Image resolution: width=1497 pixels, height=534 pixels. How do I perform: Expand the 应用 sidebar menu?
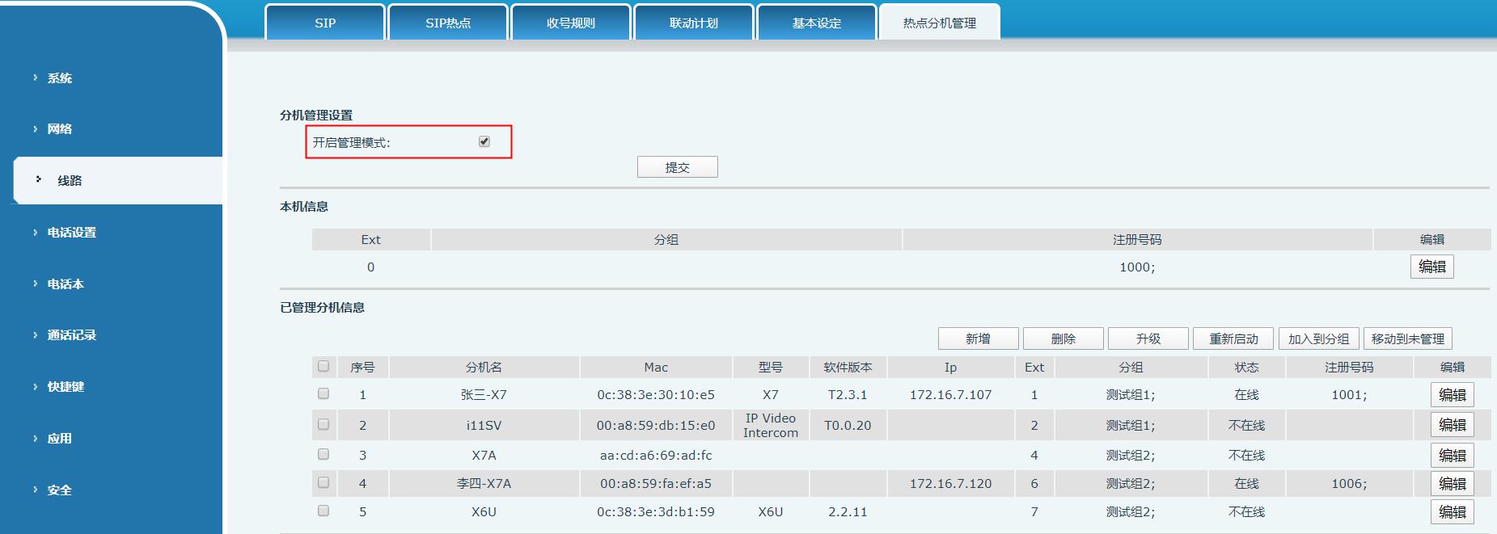click(59, 439)
